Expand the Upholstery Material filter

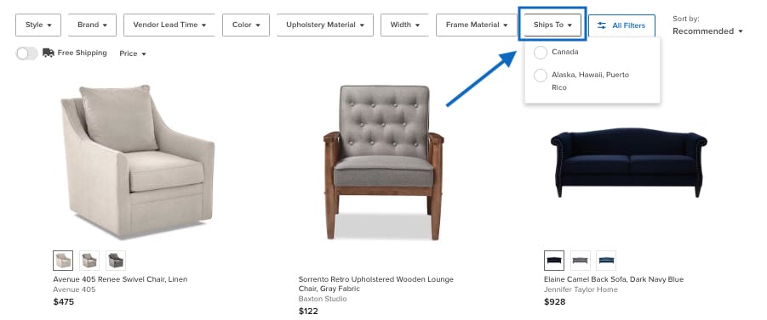(325, 25)
